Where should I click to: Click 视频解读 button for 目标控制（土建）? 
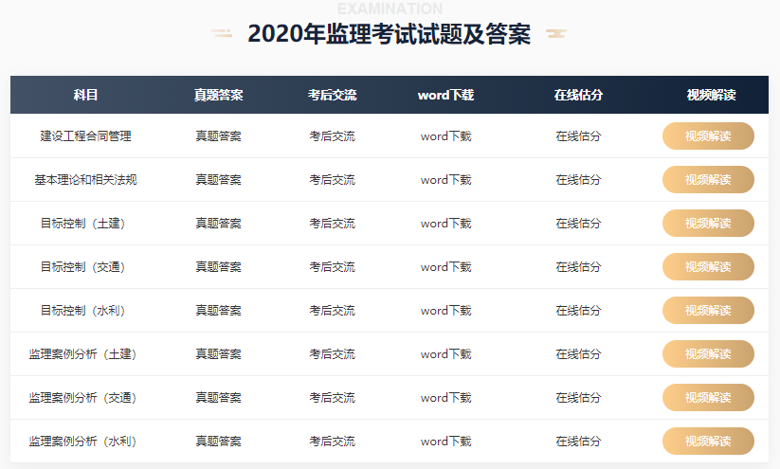(708, 224)
